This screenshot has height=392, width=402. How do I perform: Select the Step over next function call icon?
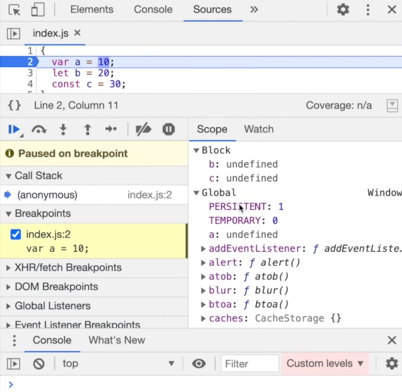39,129
